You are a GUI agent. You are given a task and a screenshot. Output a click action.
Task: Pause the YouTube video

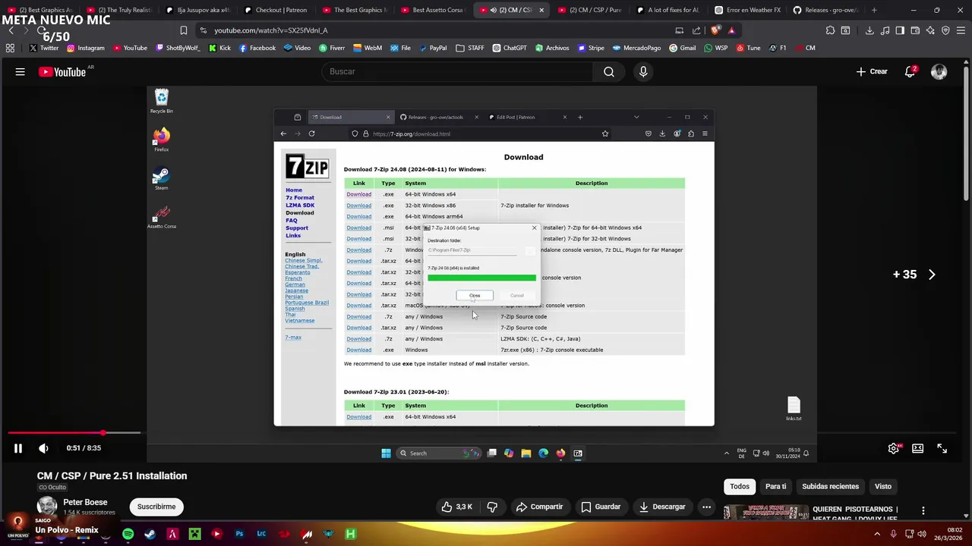17,448
